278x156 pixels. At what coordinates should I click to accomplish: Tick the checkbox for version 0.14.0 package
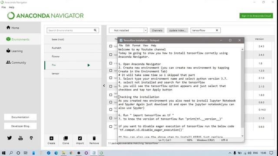[111, 110]
